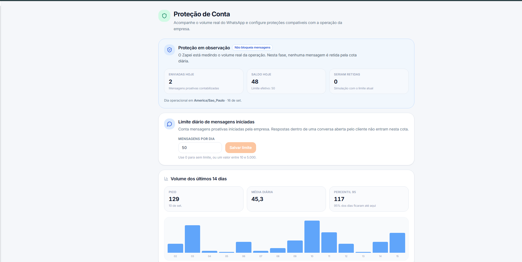Click the Média diária value 45,3
522x262 pixels.
257,199
